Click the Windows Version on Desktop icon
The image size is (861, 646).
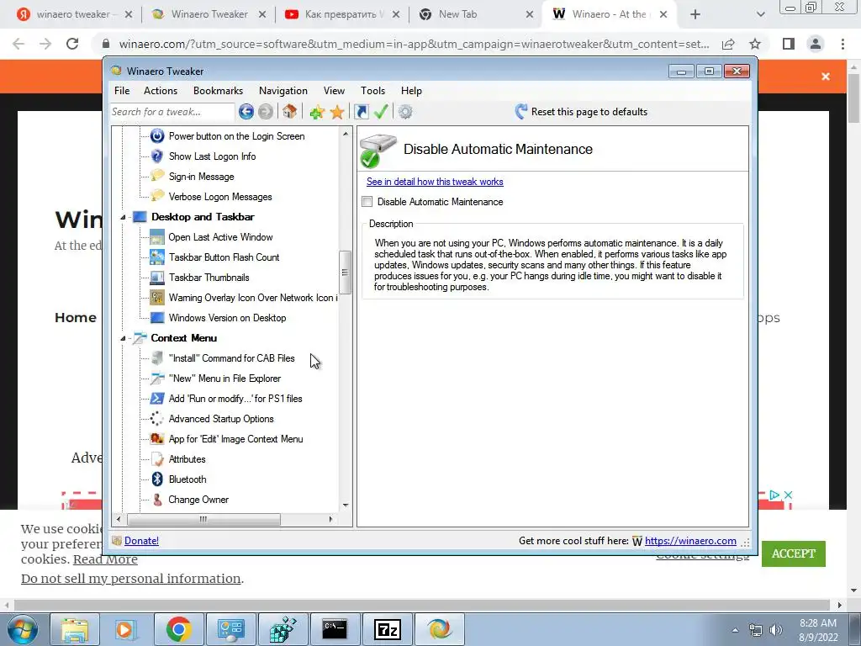coord(157,317)
